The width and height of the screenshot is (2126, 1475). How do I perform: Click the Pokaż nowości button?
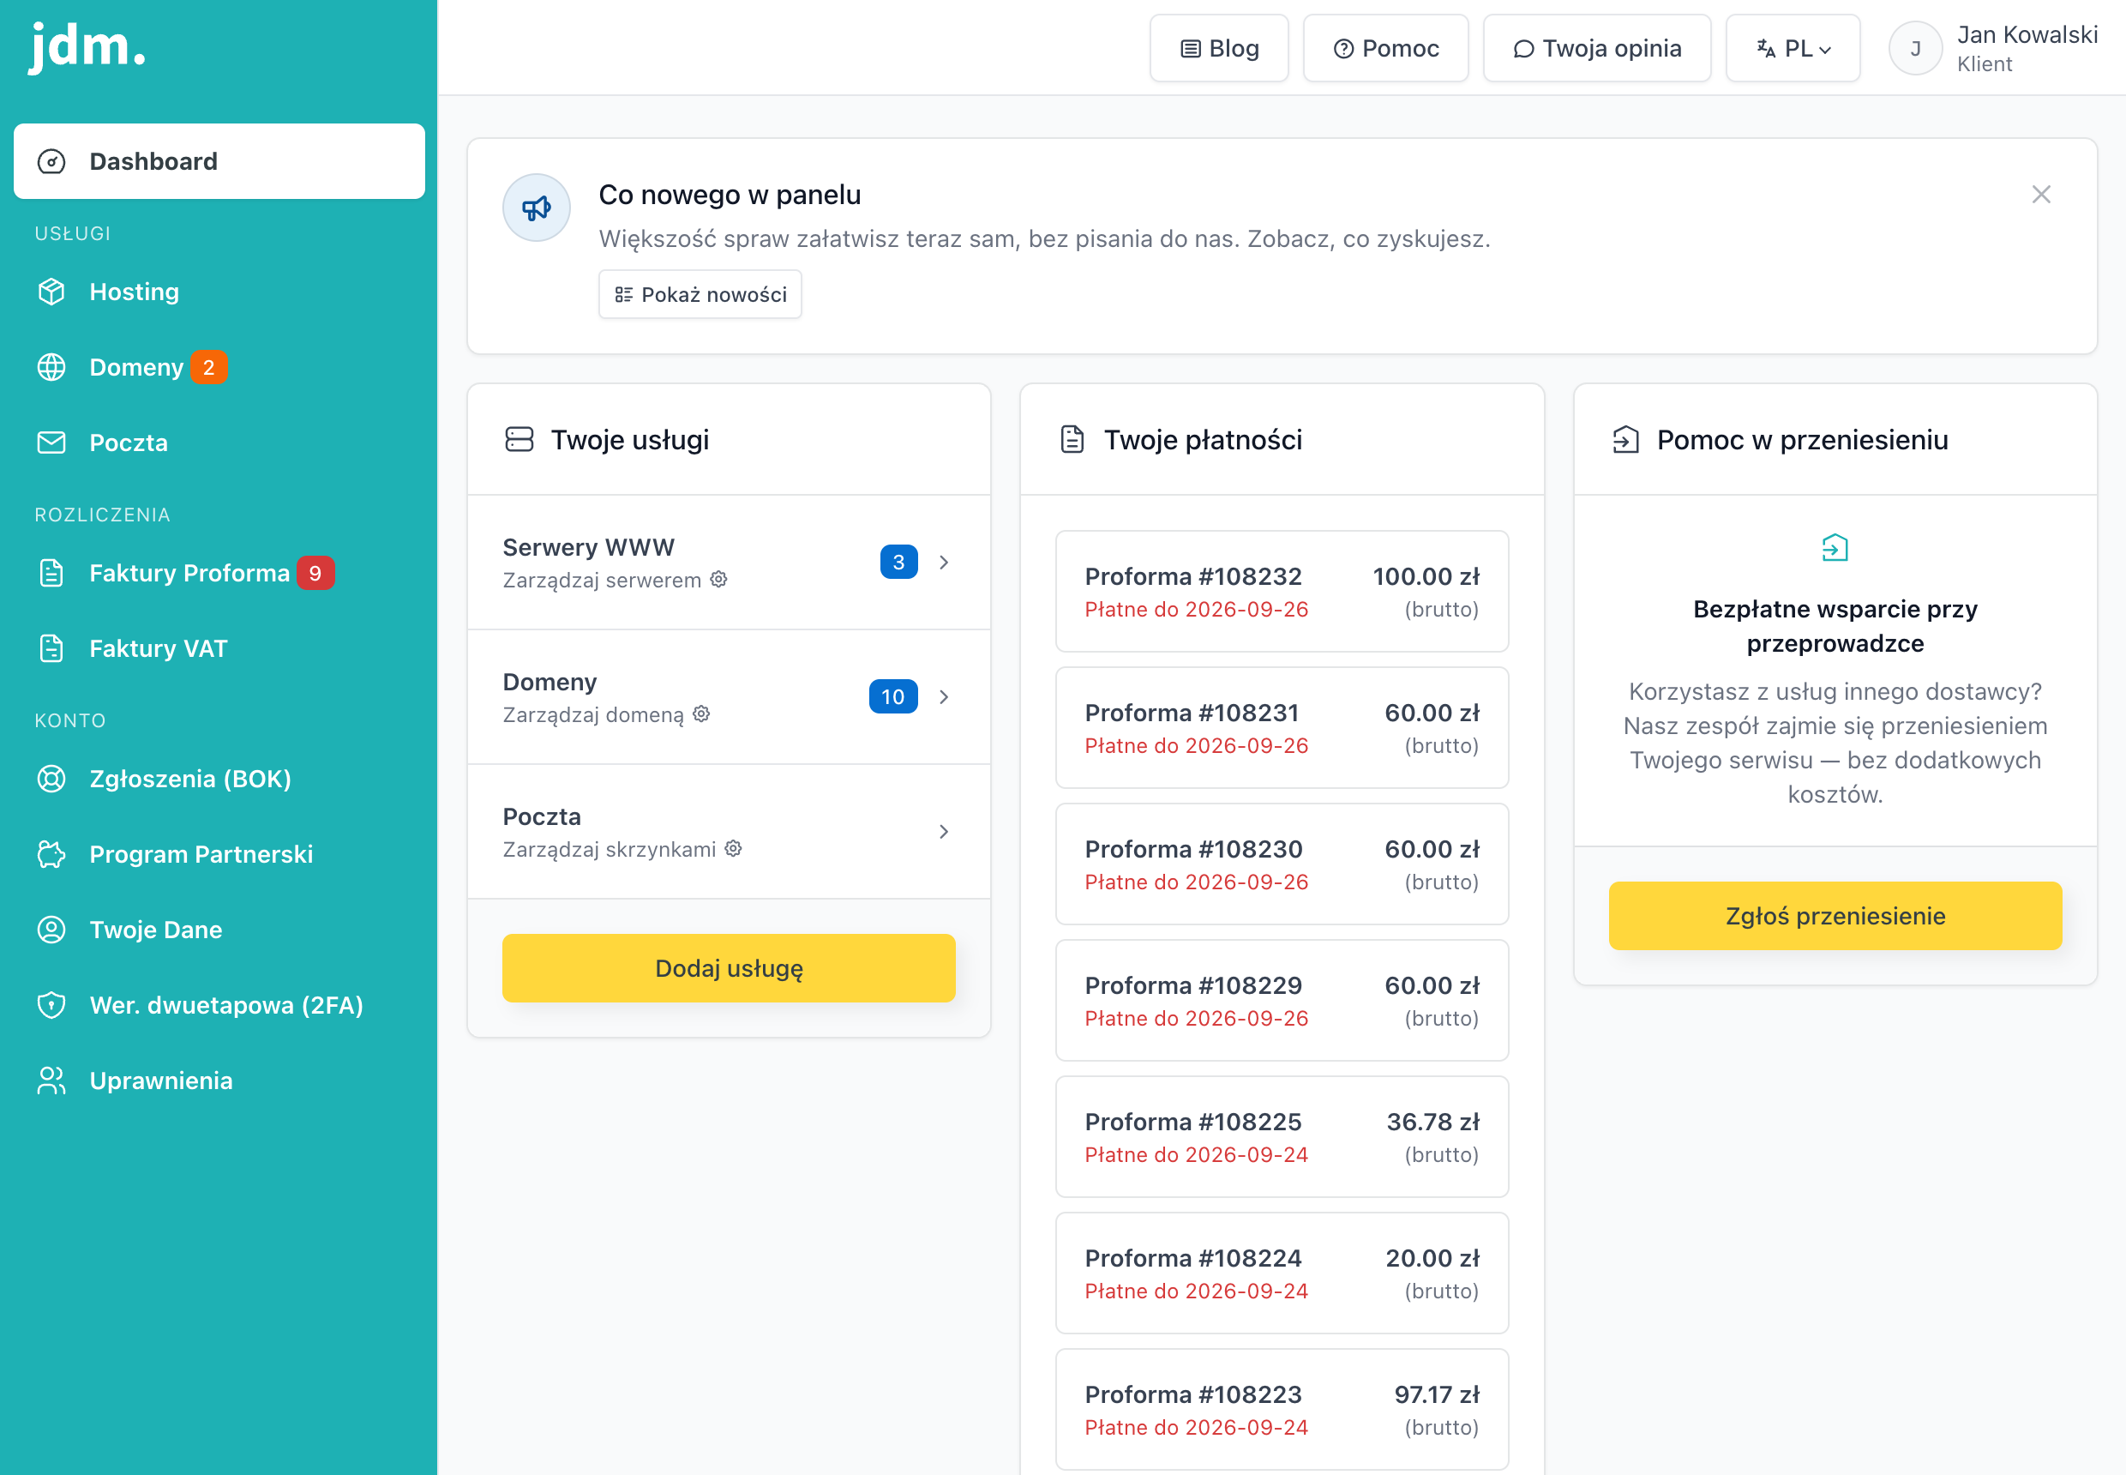700,295
